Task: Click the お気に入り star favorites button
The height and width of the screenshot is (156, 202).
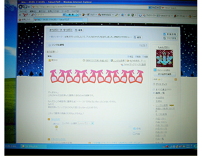Action: pyautogui.click(x=24, y=19)
